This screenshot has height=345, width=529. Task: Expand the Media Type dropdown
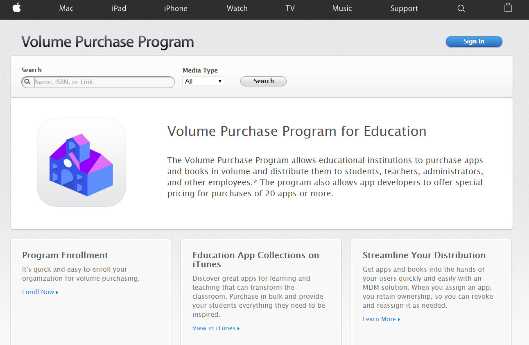(x=204, y=81)
